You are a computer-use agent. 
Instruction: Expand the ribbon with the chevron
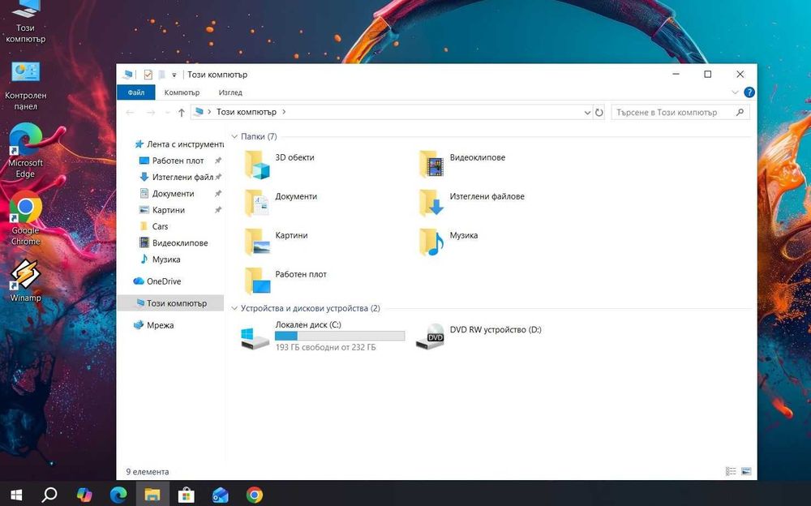click(735, 92)
